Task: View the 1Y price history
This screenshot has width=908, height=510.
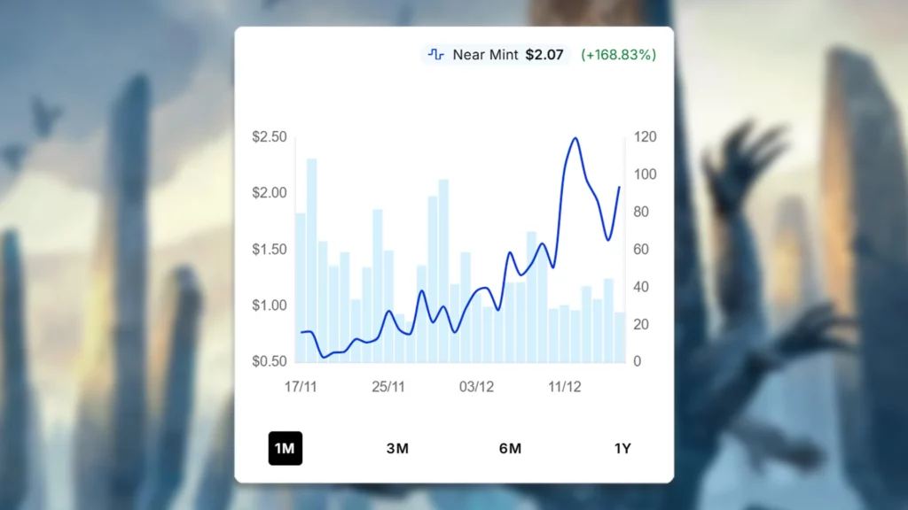Action: (x=622, y=448)
